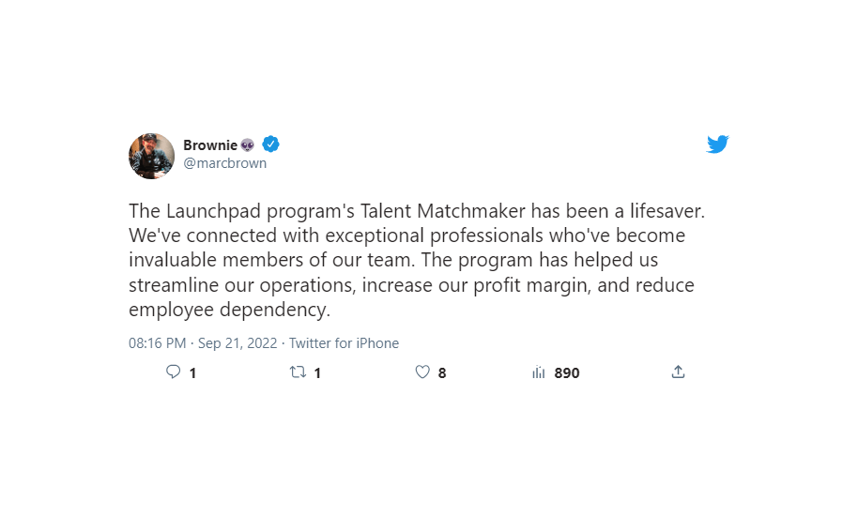858x516 pixels.
Task: Retweet using the arrows icon
Action: [x=298, y=372]
